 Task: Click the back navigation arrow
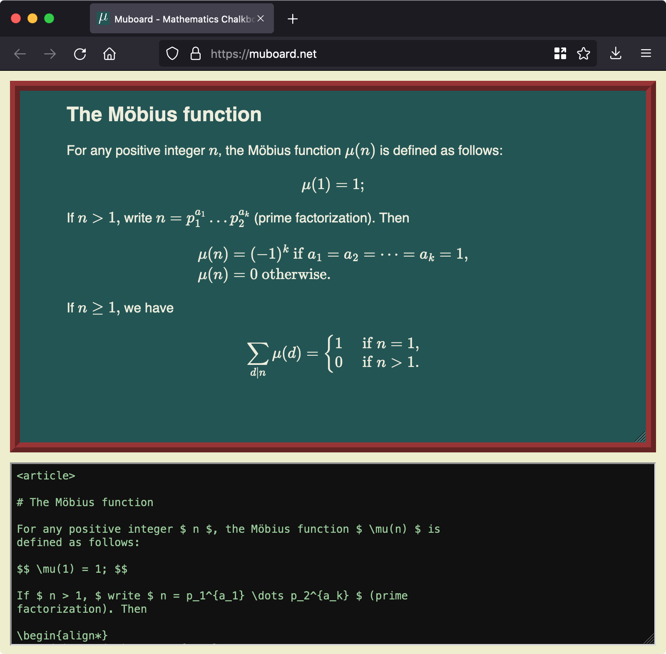click(20, 54)
